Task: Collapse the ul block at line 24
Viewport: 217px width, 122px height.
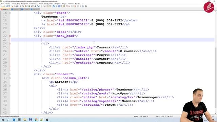Action: [10, 43]
